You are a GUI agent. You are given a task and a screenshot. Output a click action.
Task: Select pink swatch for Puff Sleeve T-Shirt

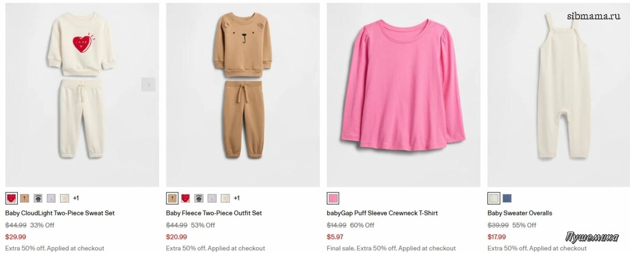[x=333, y=198]
